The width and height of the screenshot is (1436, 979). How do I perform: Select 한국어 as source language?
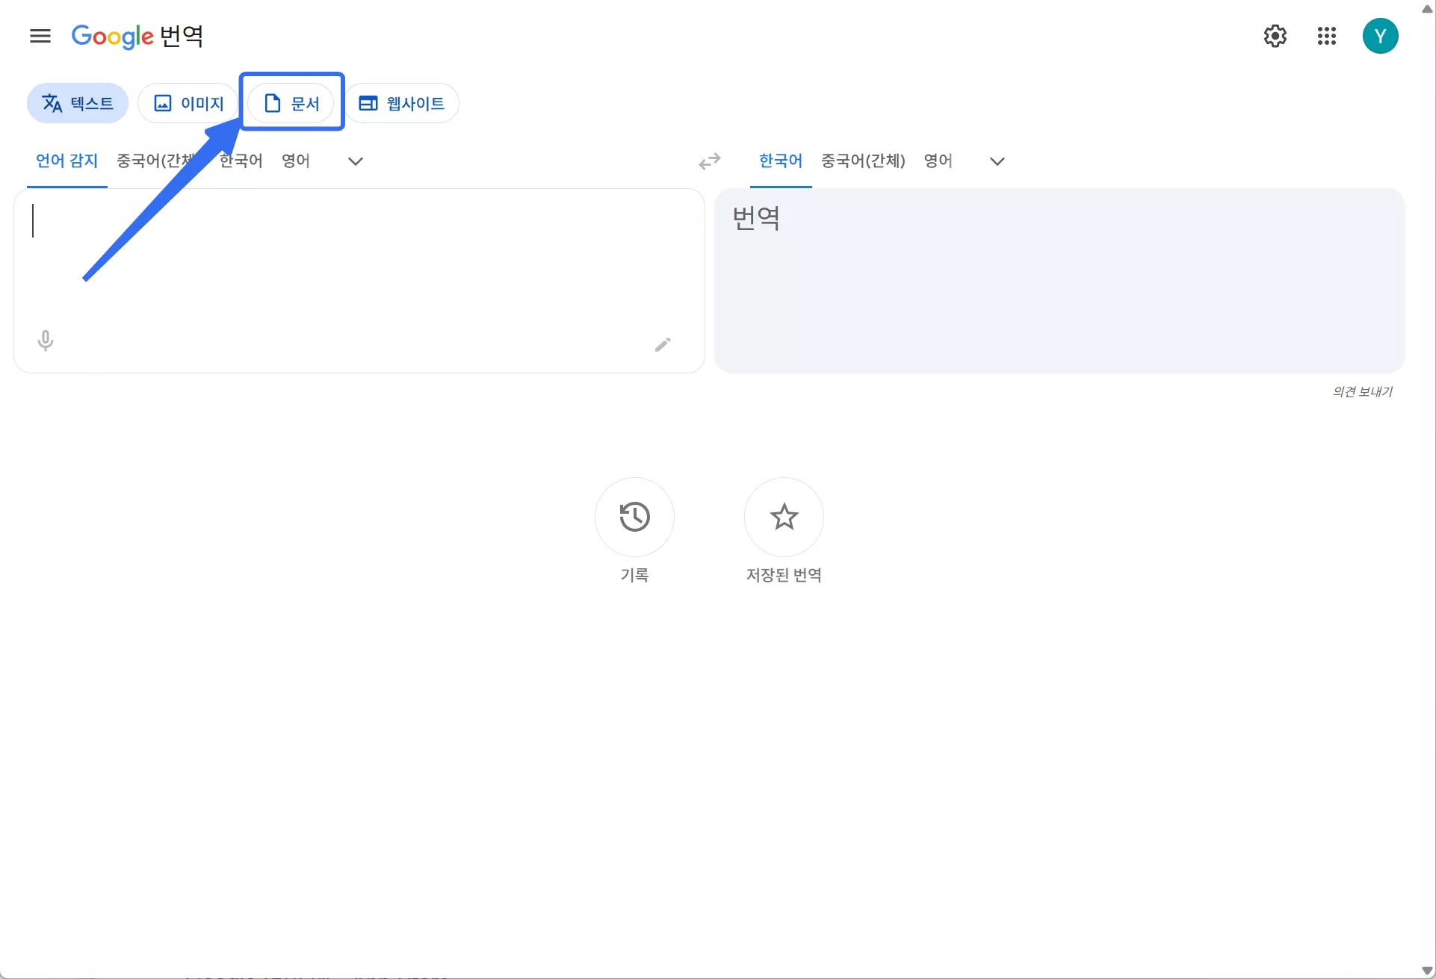tap(241, 161)
